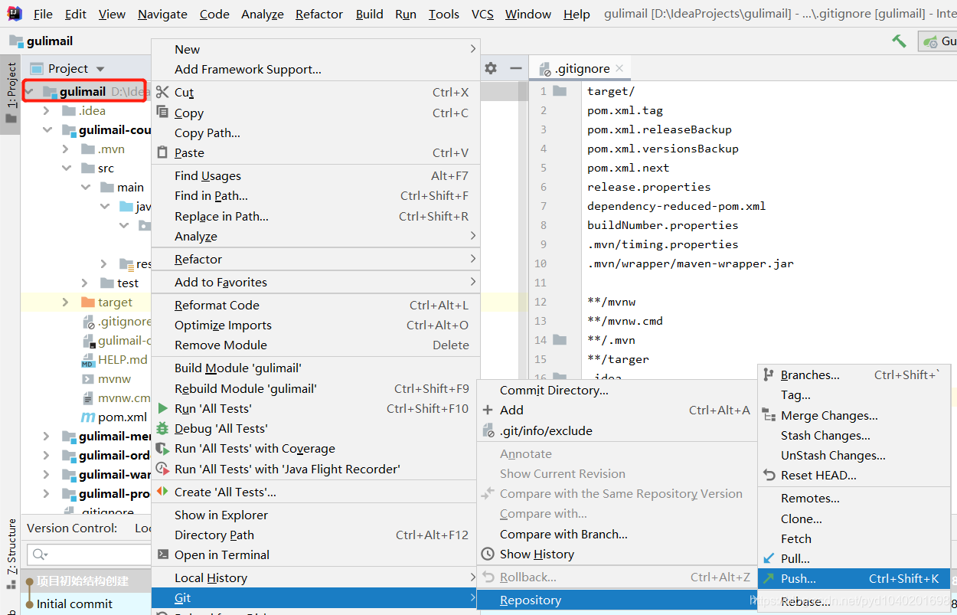957x615 pixels.
Task: Click the Cut scissors icon
Action: pyautogui.click(x=162, y=92)
